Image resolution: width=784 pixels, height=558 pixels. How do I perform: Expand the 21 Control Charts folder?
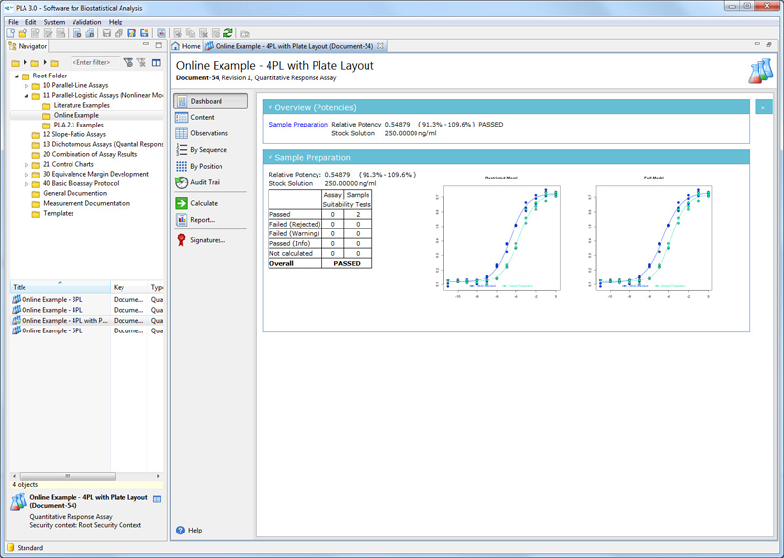pyautogui.click(x=27, y=165)
